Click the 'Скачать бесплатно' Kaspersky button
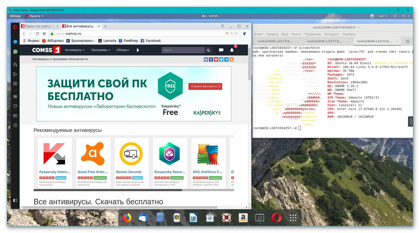Screen dimensions: 420x233 205,86
